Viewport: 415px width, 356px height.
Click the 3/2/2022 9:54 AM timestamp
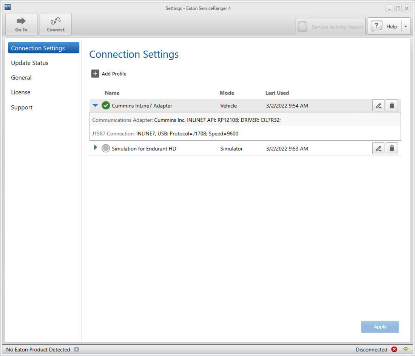[287, 106]
